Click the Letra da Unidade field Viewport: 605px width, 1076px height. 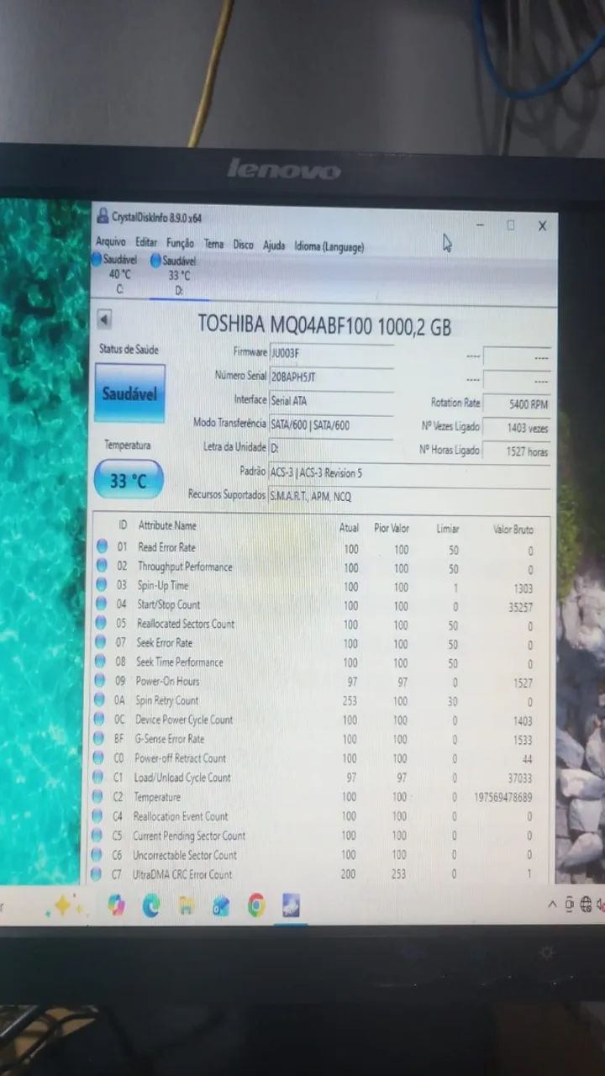click(x=331, y=449)
